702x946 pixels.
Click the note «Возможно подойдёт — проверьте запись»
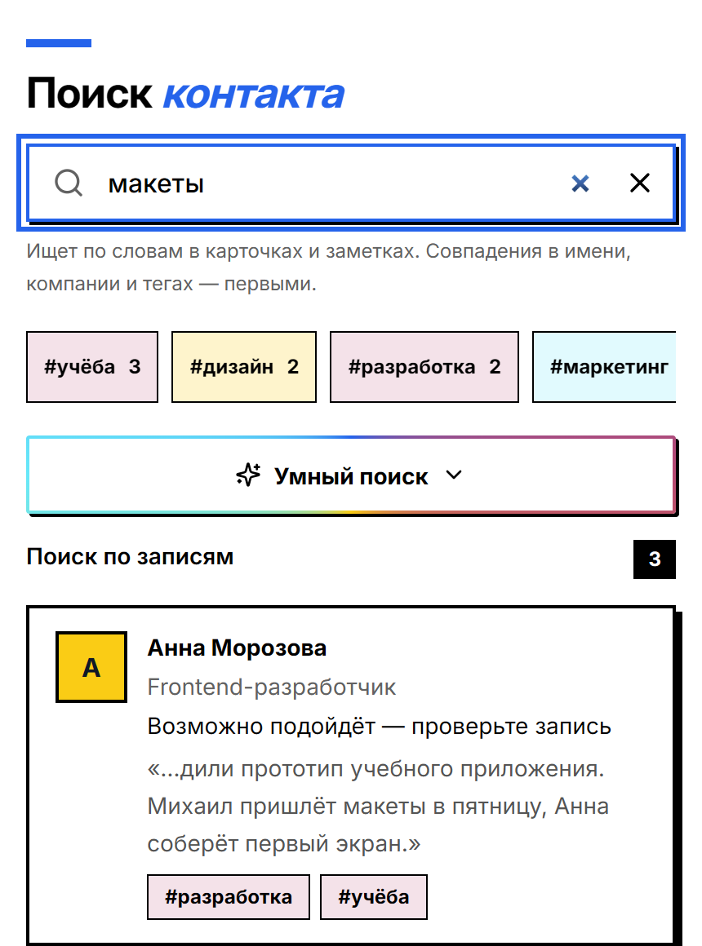380,727
